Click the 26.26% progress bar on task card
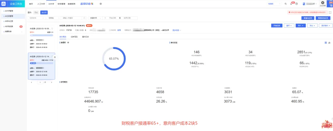The image size is (333, 131). [41, 63]
